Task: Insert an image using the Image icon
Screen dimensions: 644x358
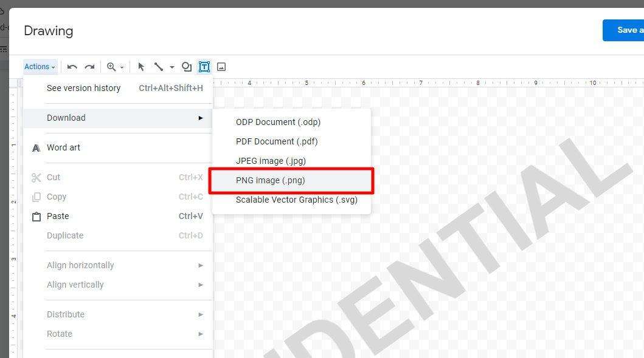Action: pyautogui.click(x=221, y=66)
